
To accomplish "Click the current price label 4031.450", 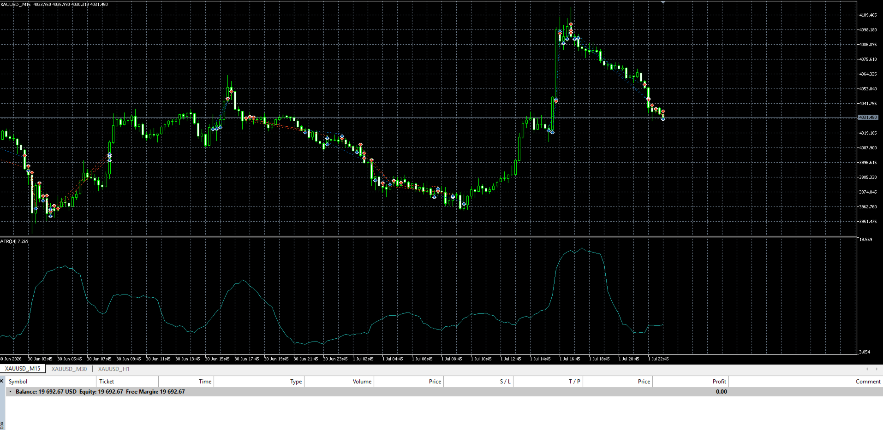I will tap(868, 118).
